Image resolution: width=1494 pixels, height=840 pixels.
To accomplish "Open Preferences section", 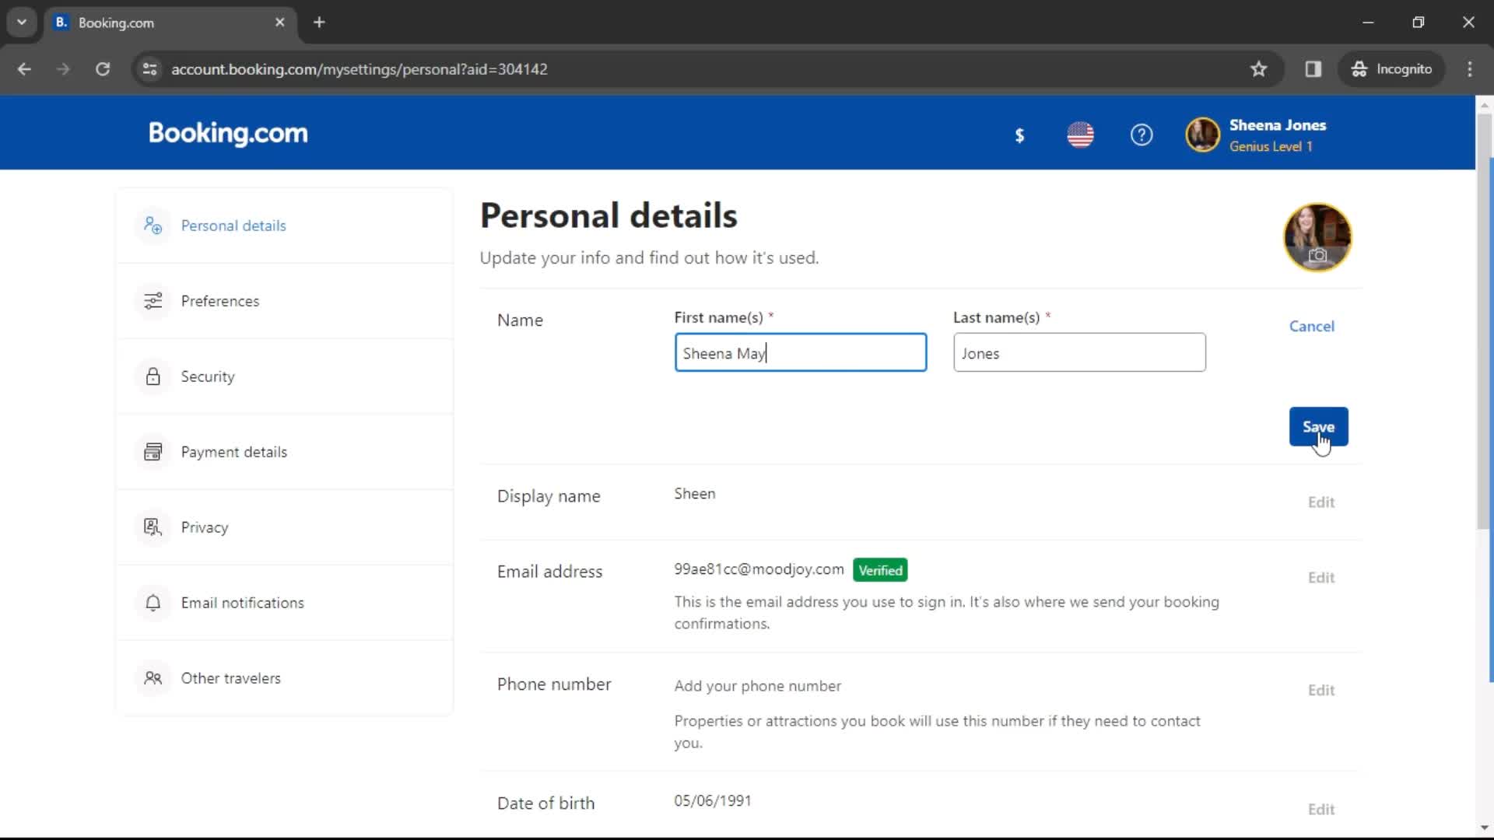I will coord(285,301).
